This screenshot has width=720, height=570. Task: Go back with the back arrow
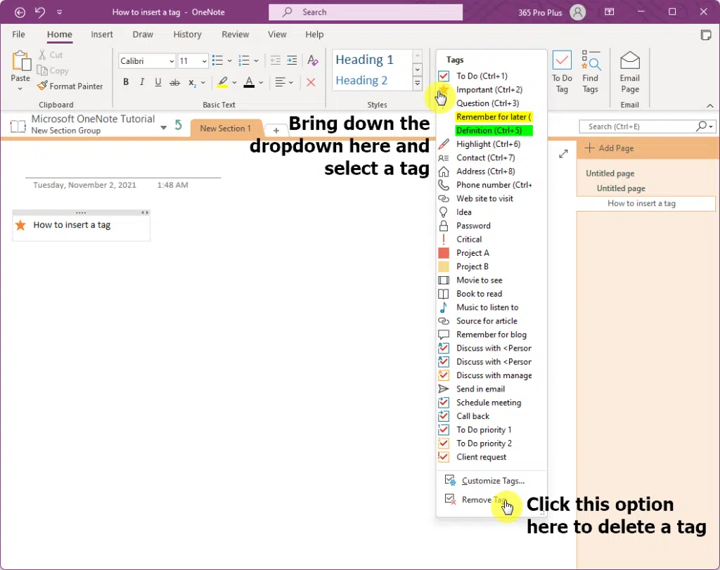(20, 13)
